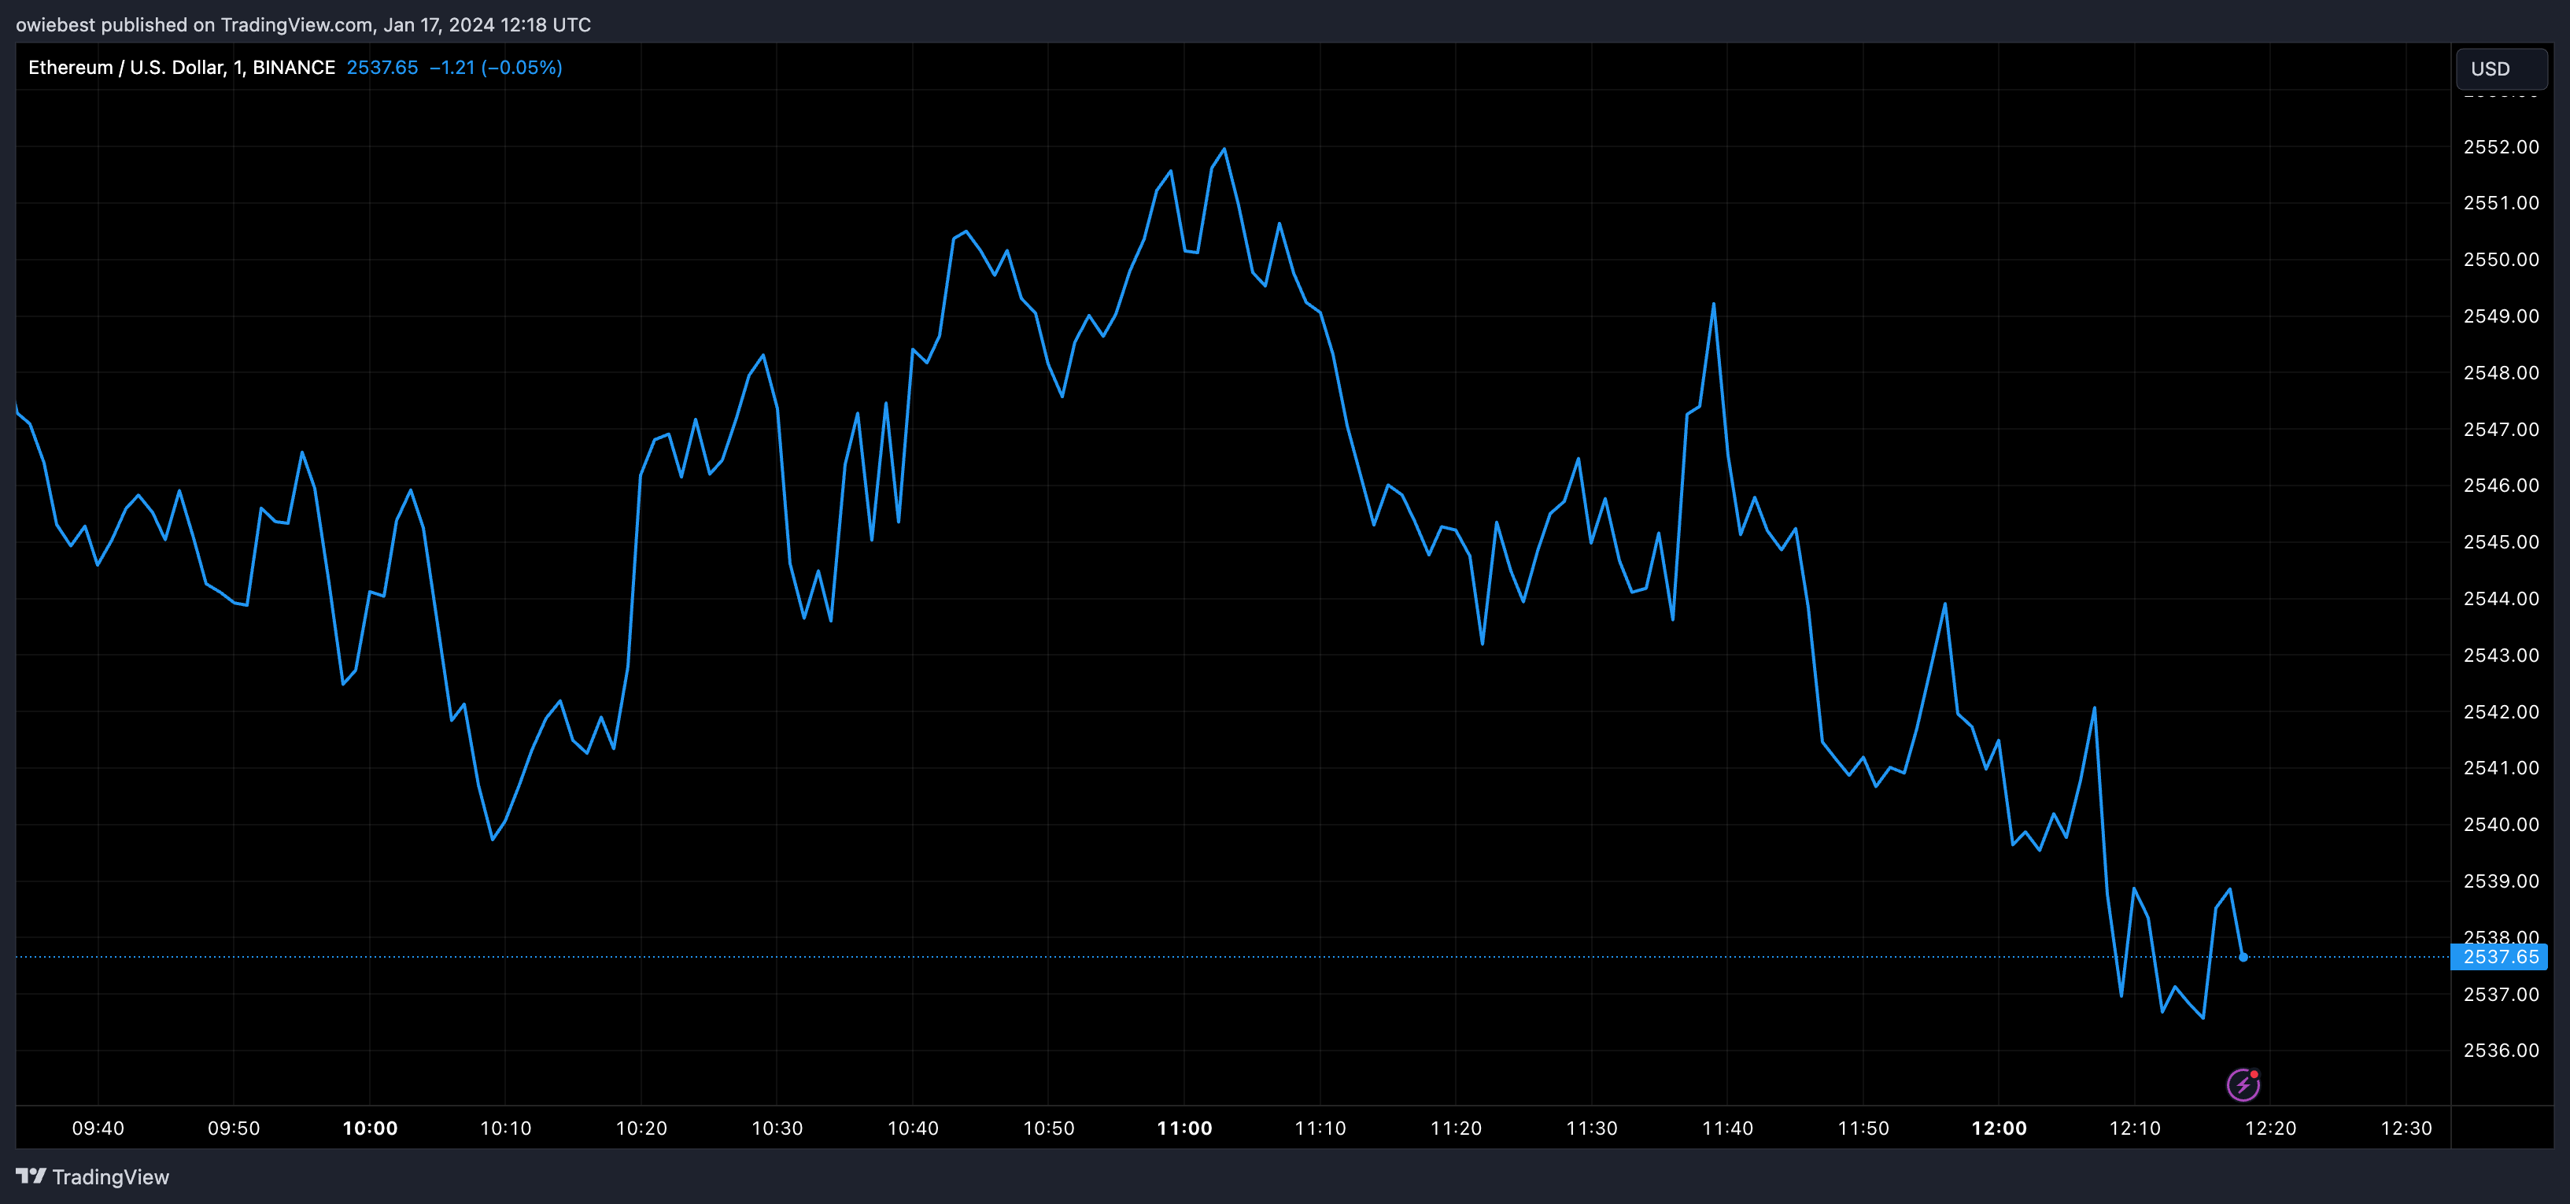Click the 11:10 time axis label

coord(1320,1128)
